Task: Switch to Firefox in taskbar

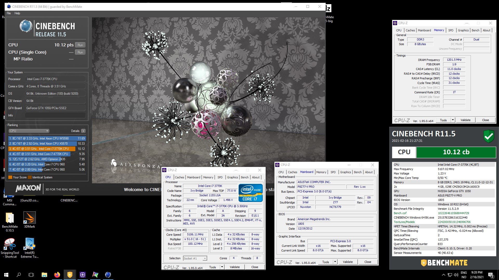Action: [57, 275]
